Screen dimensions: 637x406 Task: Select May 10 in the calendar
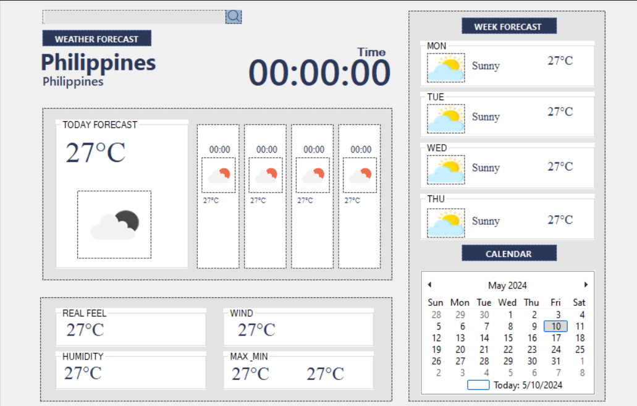tap(555, 326)
